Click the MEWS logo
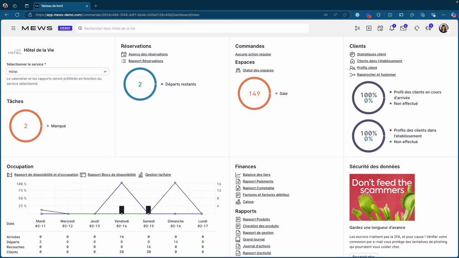This screenshot has width=459, height=258. (x=37, y=28)
